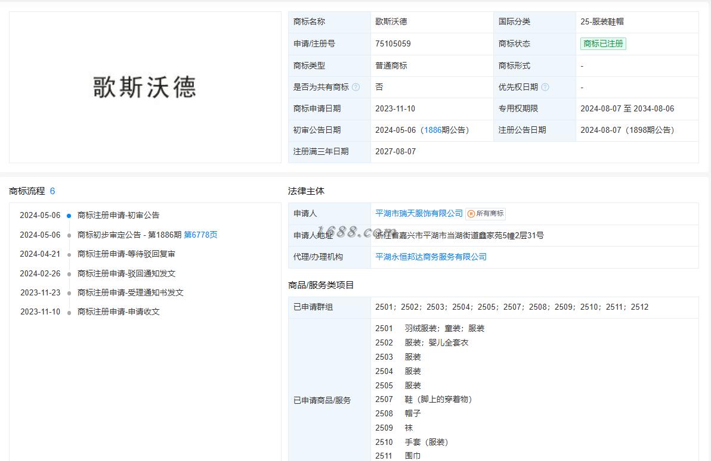This screenshot has height=461, width=711.
Task: Click international class 25-服装鞋帽
Action: (x=602, y=21)
